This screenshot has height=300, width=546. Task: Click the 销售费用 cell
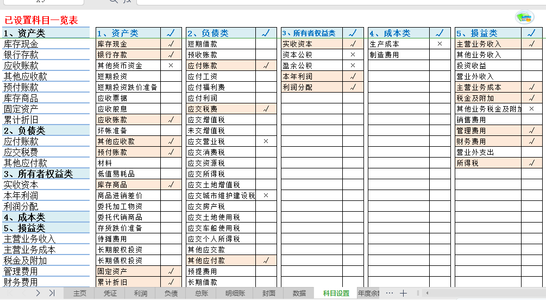[x=488, y=120]
